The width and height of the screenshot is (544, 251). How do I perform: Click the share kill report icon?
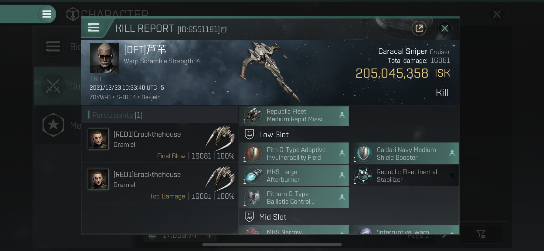pyautogui.click(x=419, y=28)
